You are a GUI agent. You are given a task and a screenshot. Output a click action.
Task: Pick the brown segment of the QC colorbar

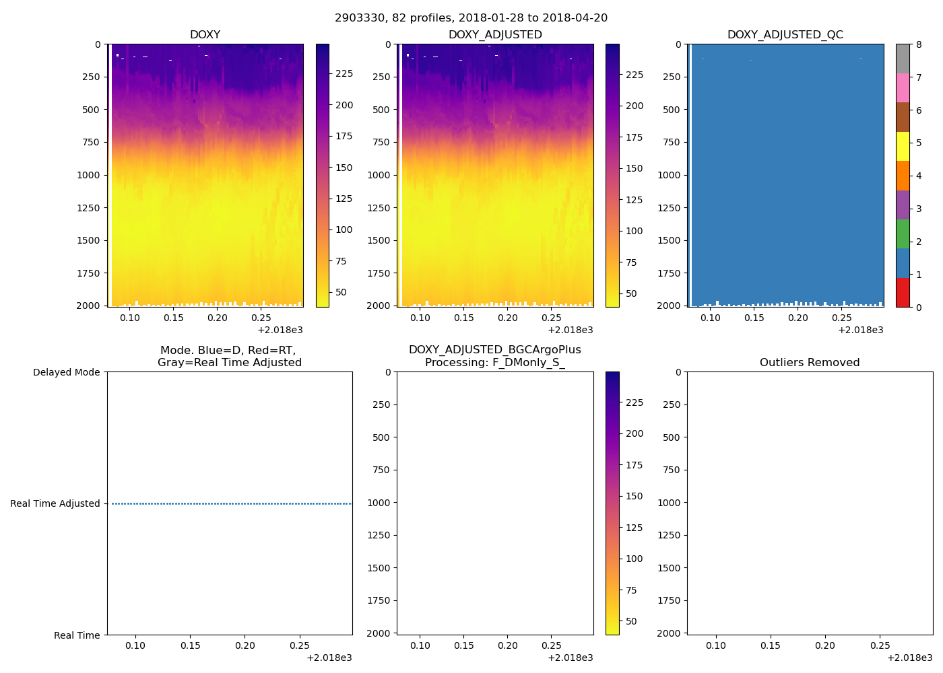coord(903,117)
